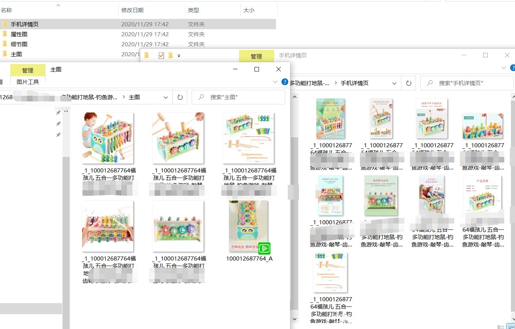The image size is (515, 329).
Task: Expand the chevron before 手机详情页 breadcrumb
Action: click(x=336, y=83)
